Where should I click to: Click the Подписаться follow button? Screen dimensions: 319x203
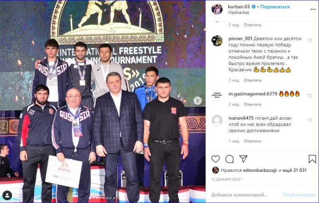[275, 7]
